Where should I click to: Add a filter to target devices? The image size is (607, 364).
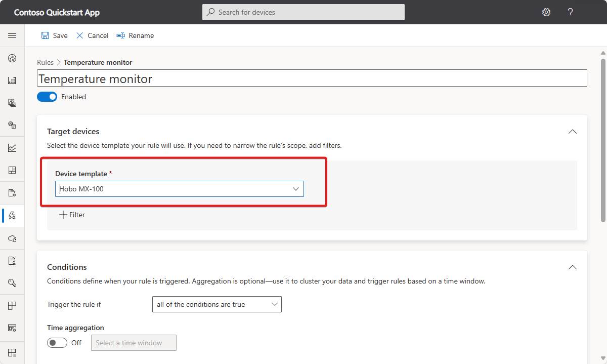click(x=72, y=214)
